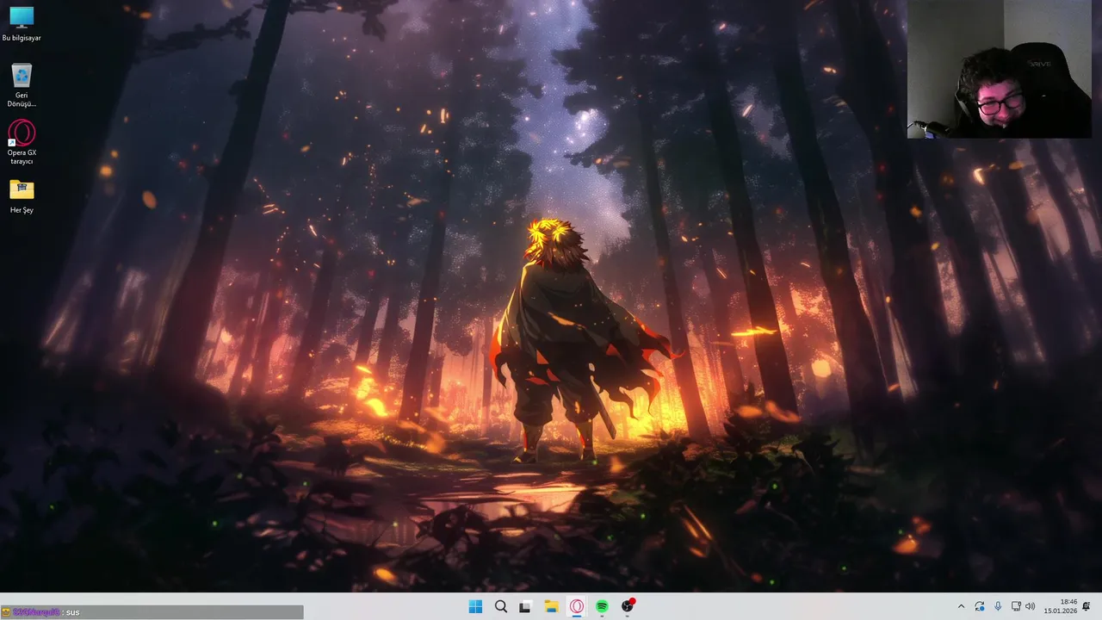
Task: Open the clock showing 18:46 and date
Action: [1061, 606]
